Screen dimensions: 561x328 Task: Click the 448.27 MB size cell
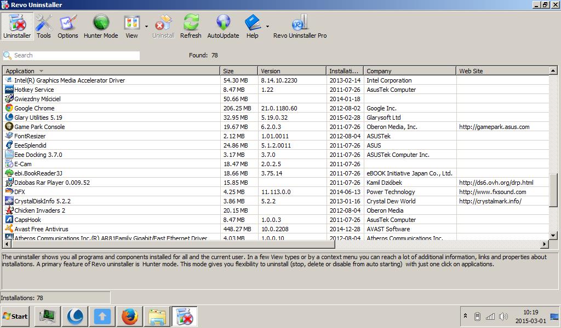(237, 229)
